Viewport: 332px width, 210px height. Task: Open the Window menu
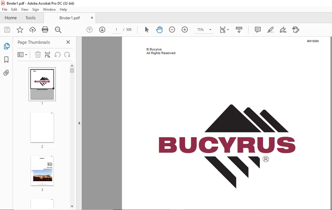[x=49, y=10]
